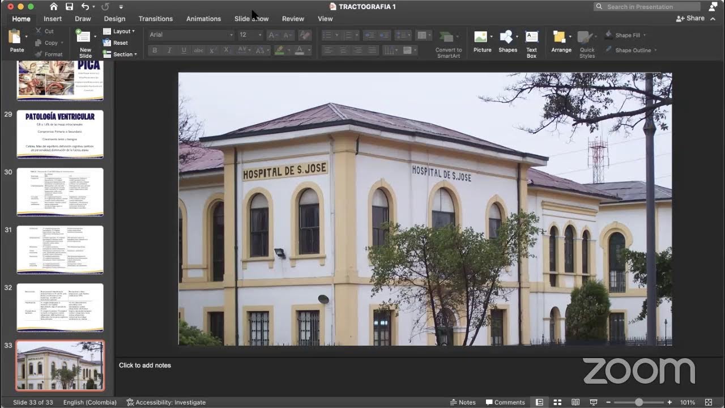Convert to SmartArt
The image size is (725, 408).
[449, 44]
